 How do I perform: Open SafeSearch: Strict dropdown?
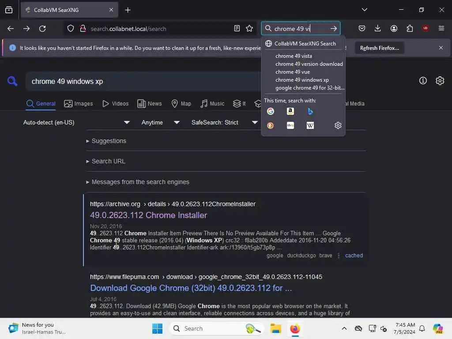(x=224, y=123)
